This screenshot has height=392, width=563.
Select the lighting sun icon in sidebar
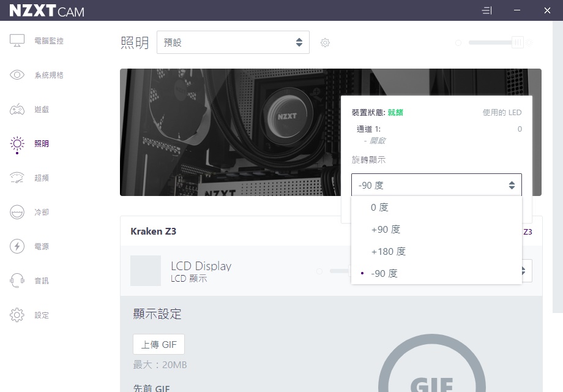pos(17,144)
